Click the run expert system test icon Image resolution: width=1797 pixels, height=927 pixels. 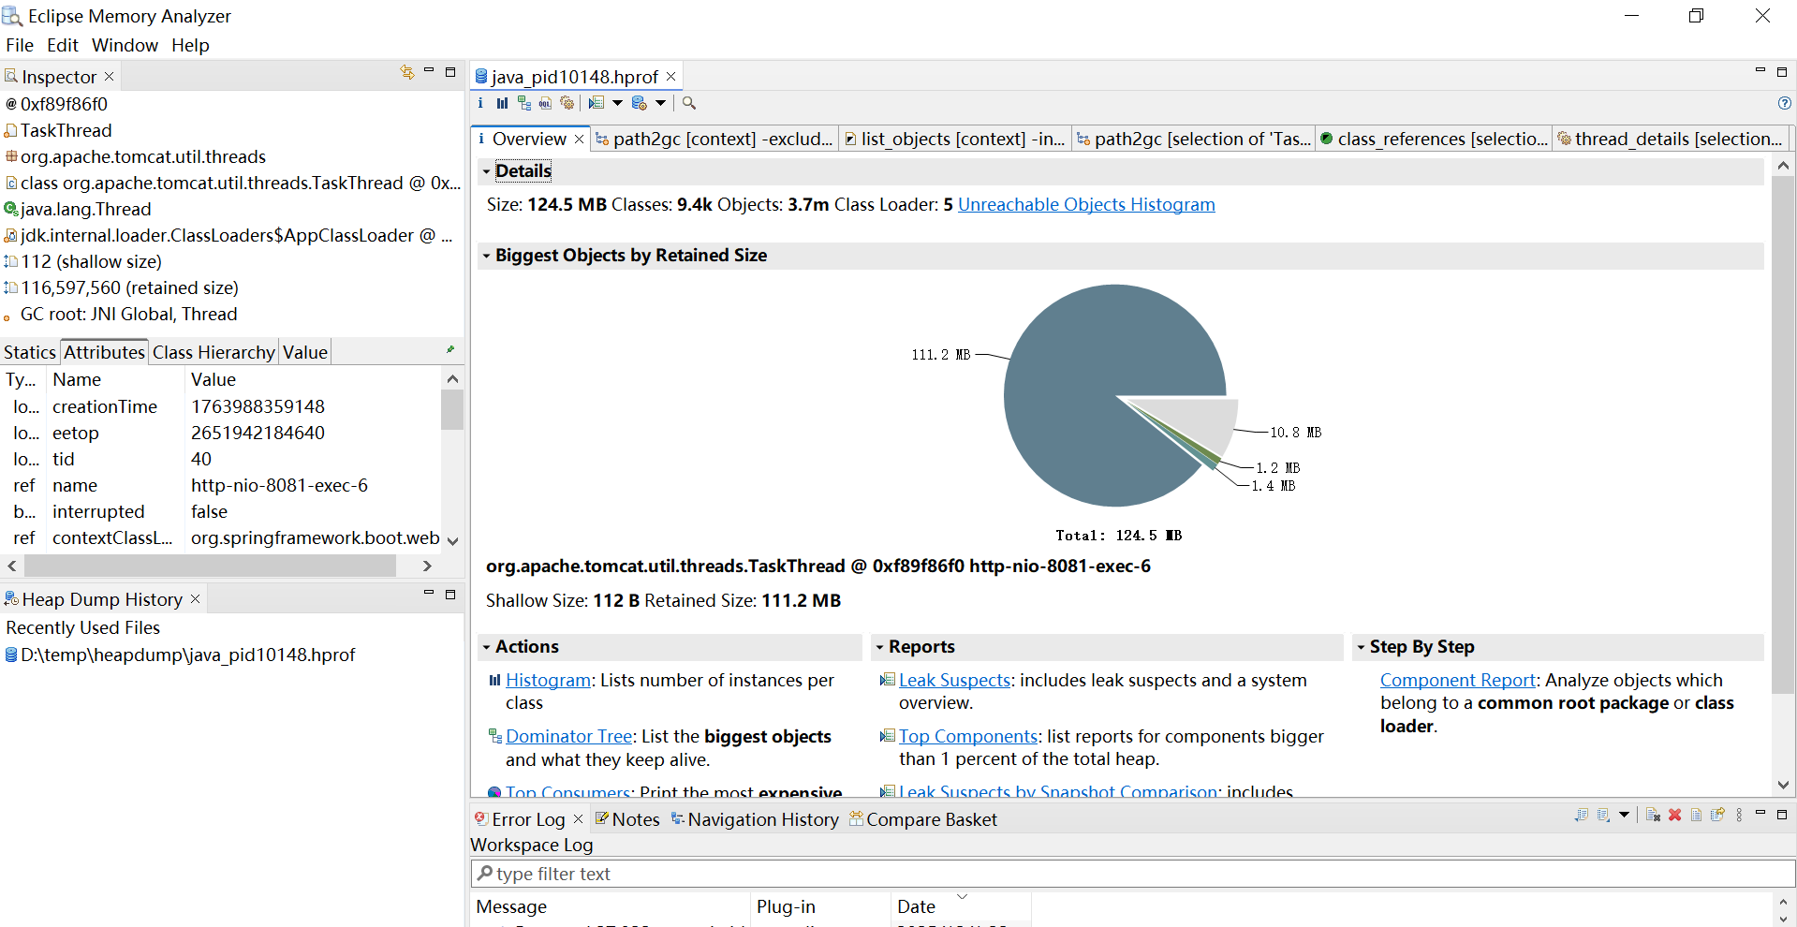[596, 103]
